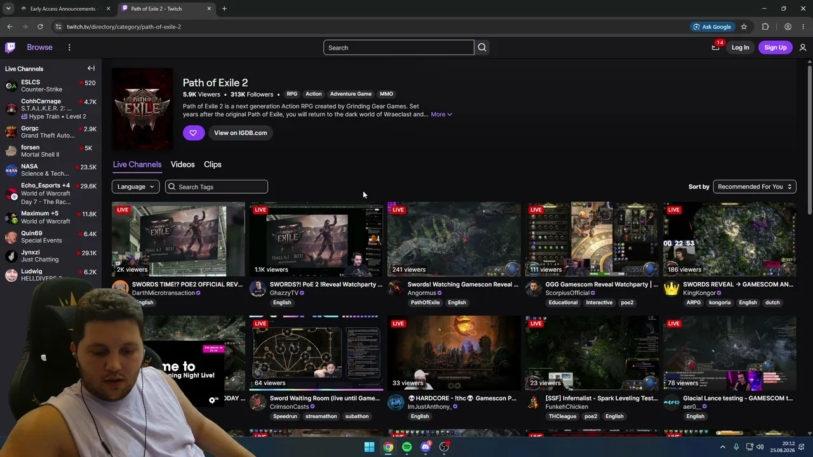Open GhazzyTV stream thumbnail with 1.1K viewers
The height and width of the screenshot is (457, 813).
pos(316,239)
